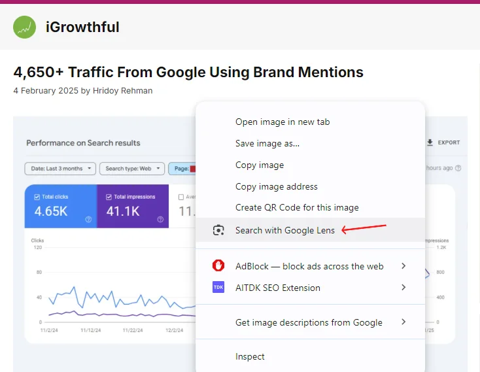Choose Open image in new tab
Viewport: 480px width, 372px height.
click(x=310, y=122)
